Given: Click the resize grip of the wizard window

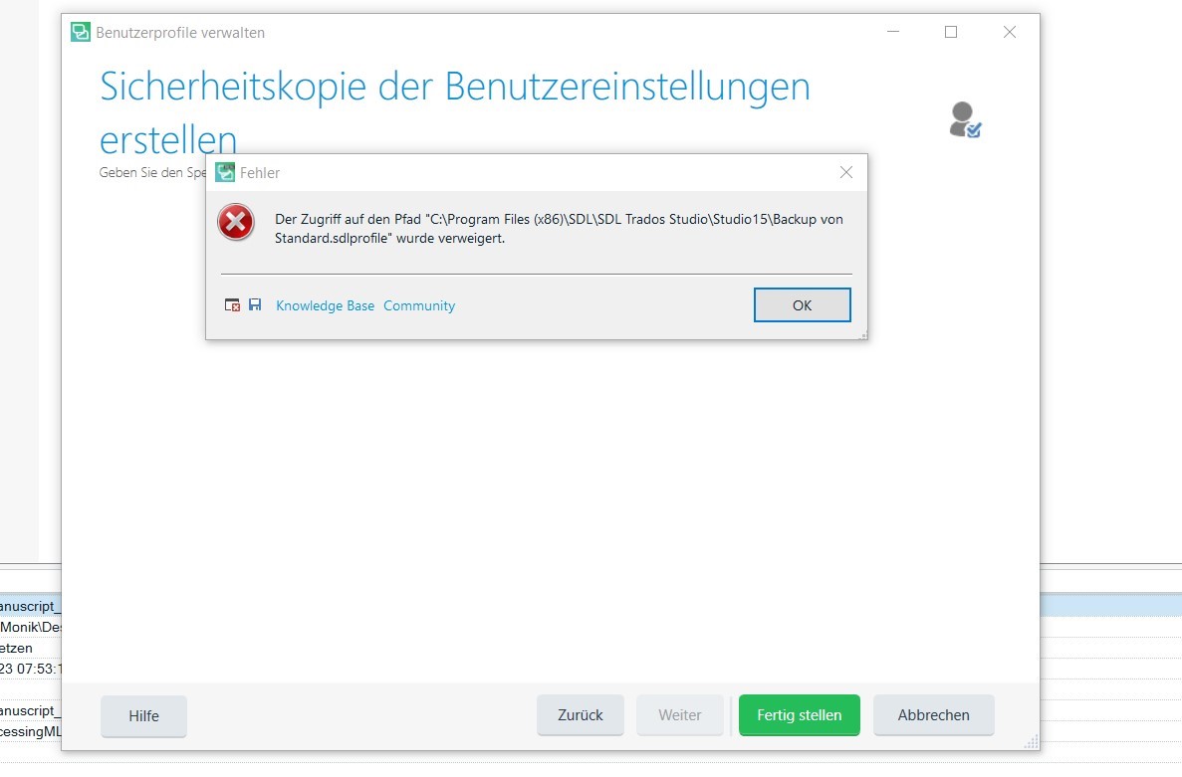Looking at the screenshot, I should pos(1032,741).
